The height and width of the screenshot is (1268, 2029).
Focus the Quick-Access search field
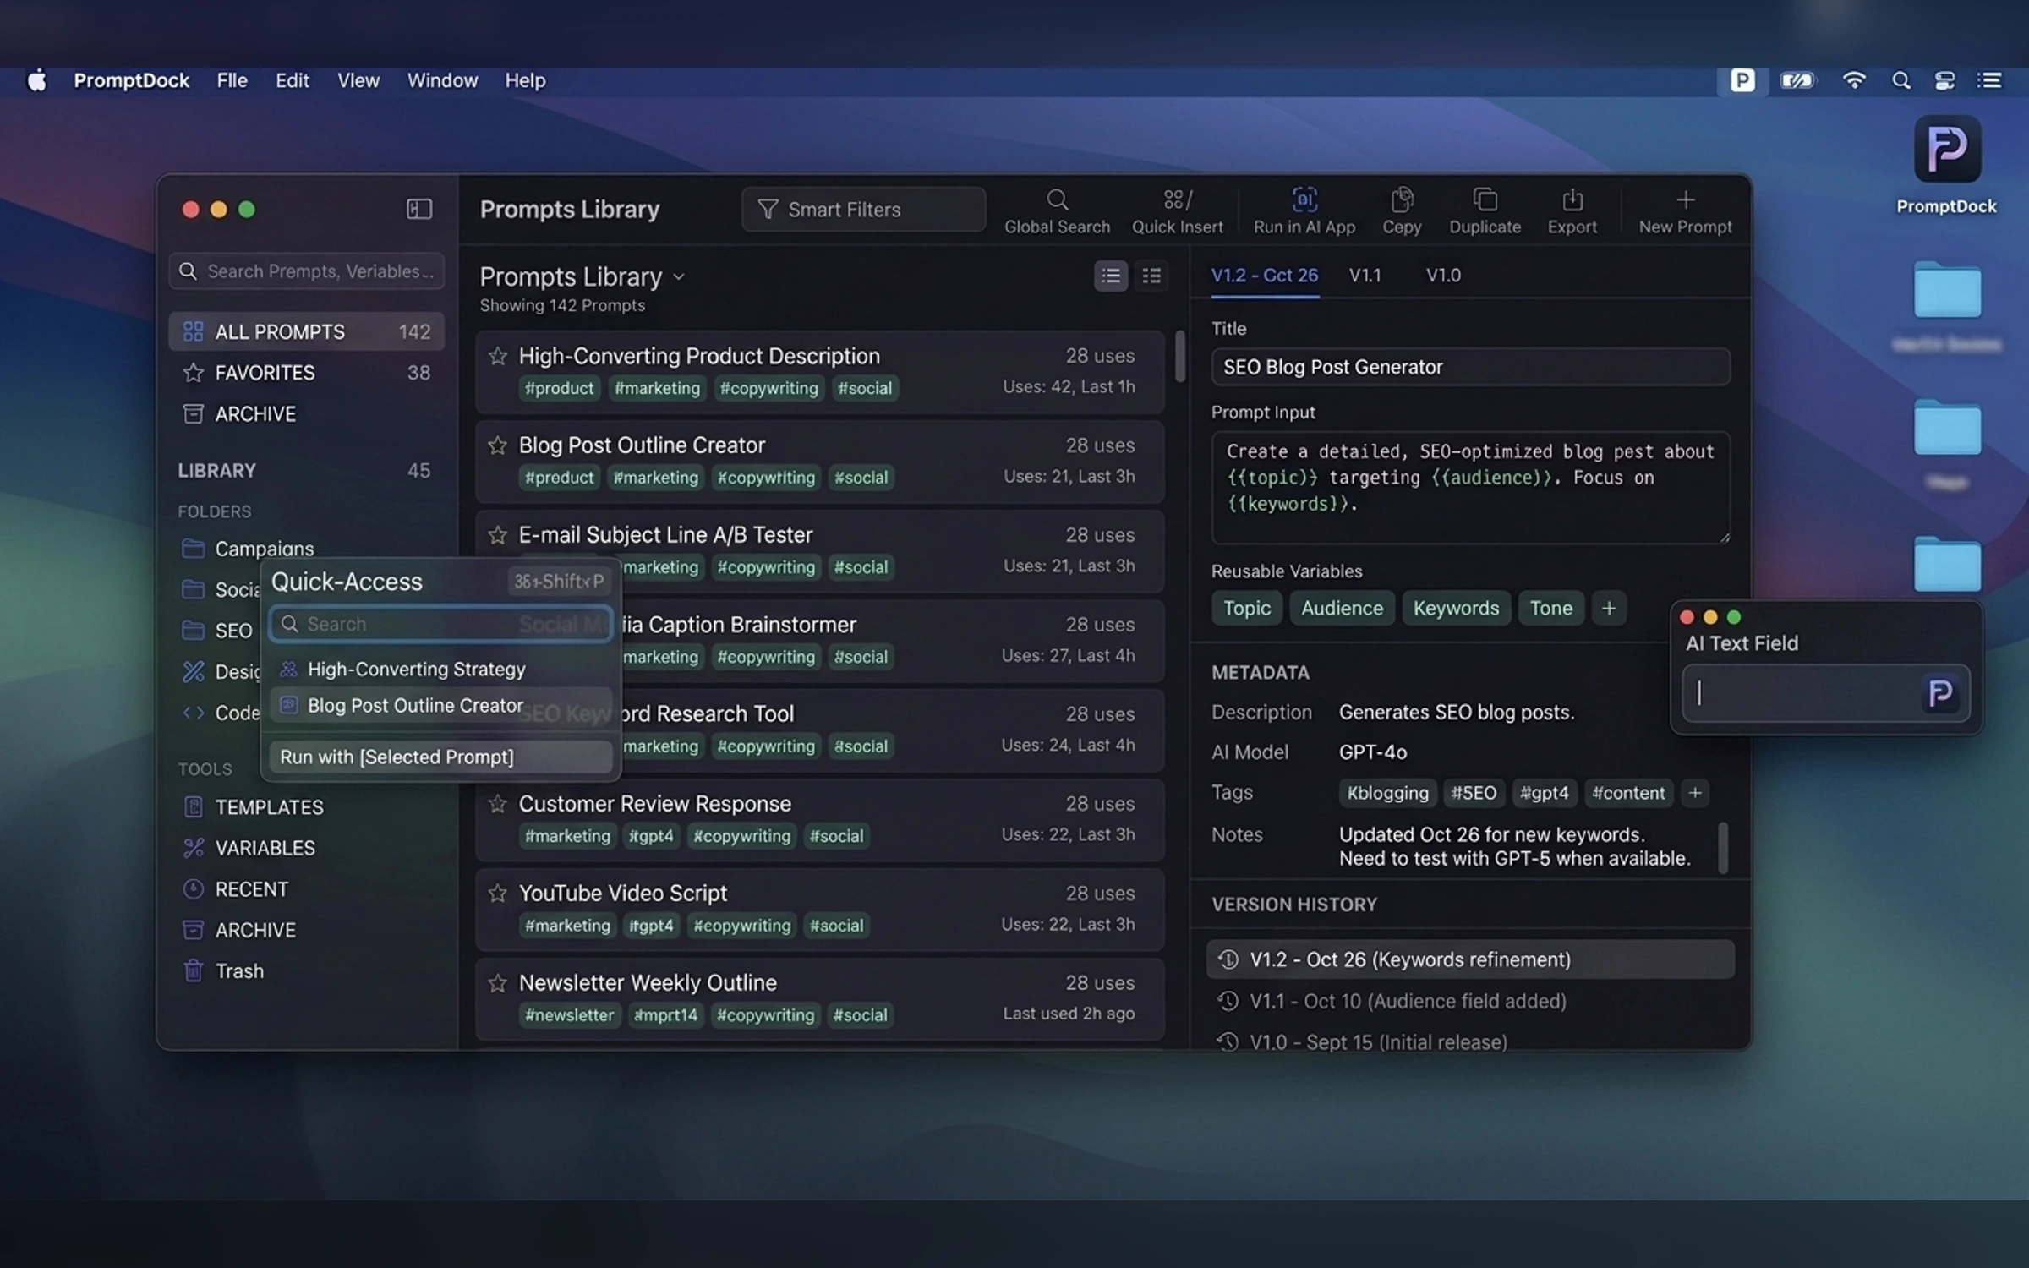point(440,624)
